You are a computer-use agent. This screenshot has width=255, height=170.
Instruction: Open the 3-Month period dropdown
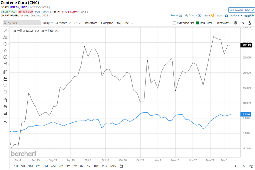tap(63, 23)
